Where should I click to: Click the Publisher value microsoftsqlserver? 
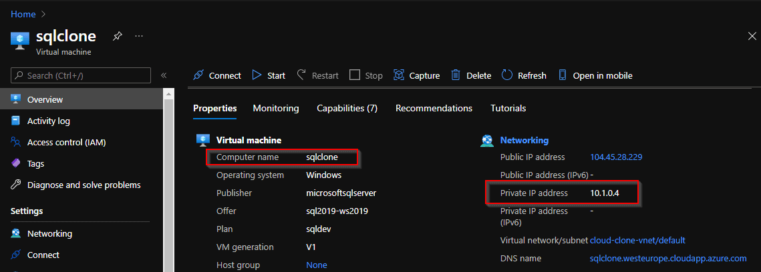click(341, 193)
